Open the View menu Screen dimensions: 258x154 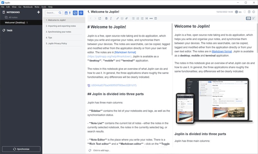pos(14,7)
